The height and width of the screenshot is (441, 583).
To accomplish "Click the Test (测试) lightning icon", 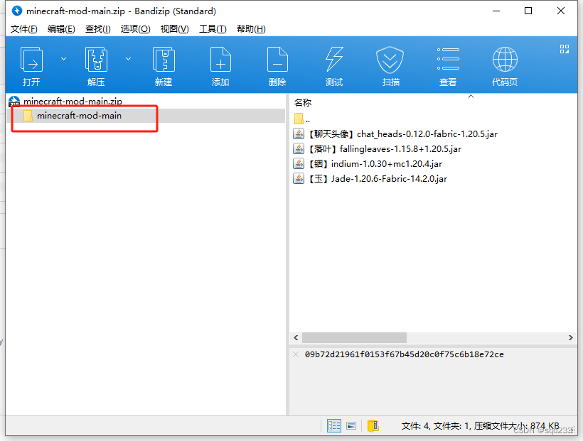I will point(334,60).
